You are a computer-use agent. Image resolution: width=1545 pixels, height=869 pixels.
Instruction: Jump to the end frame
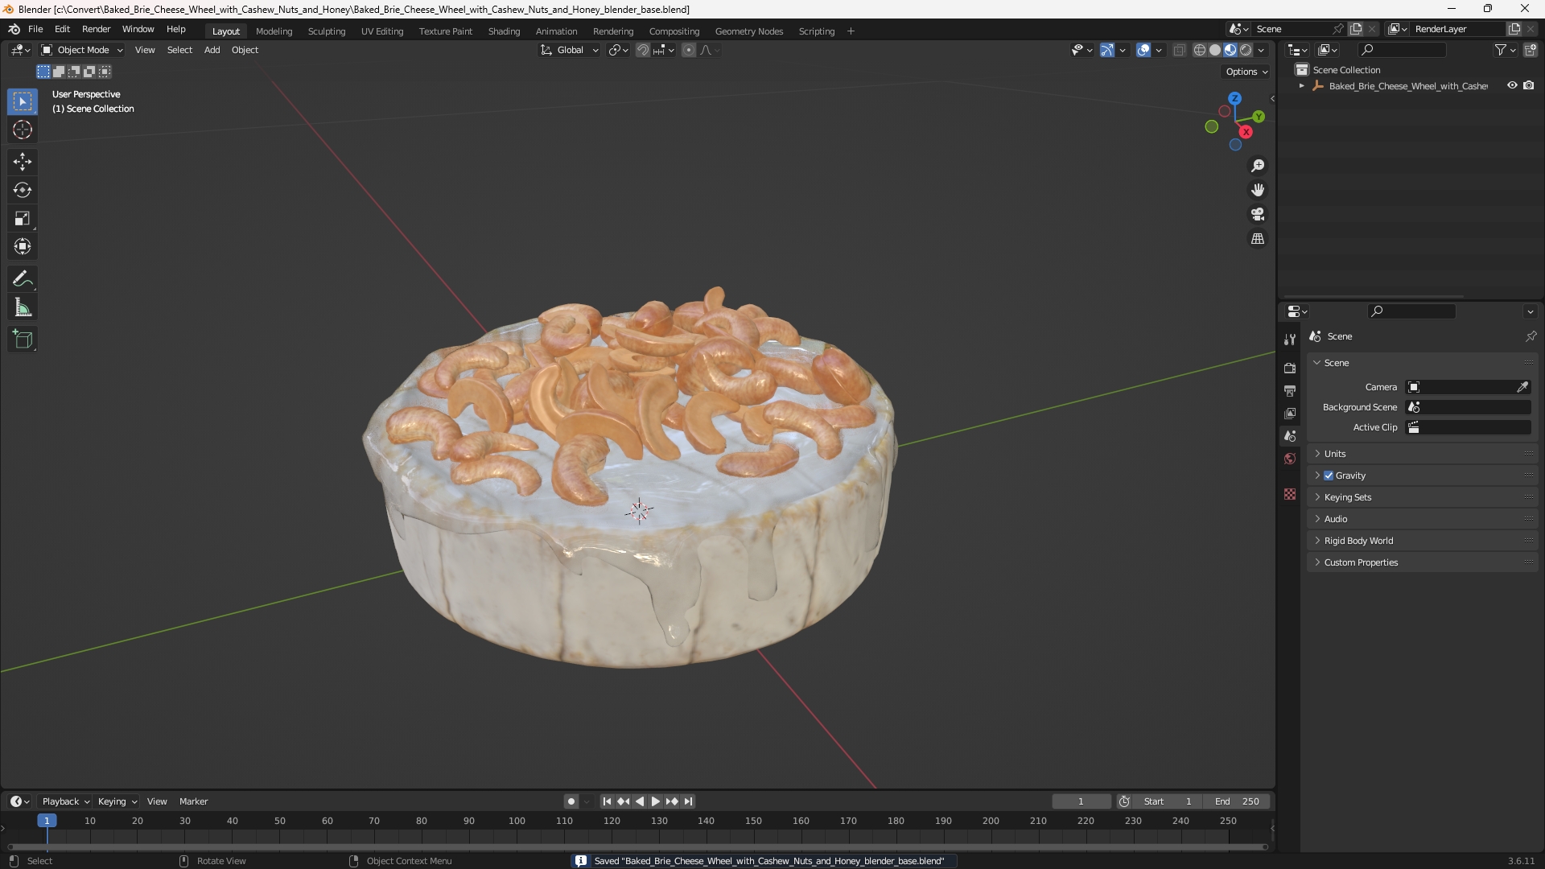click(688, 801)
